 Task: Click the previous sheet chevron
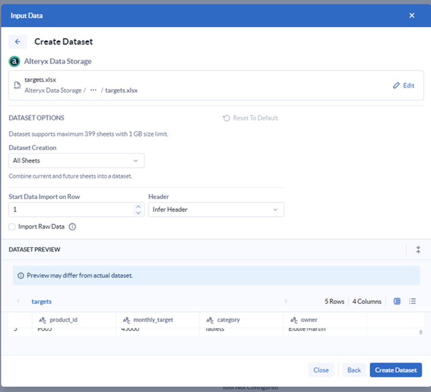click(18, 301)
